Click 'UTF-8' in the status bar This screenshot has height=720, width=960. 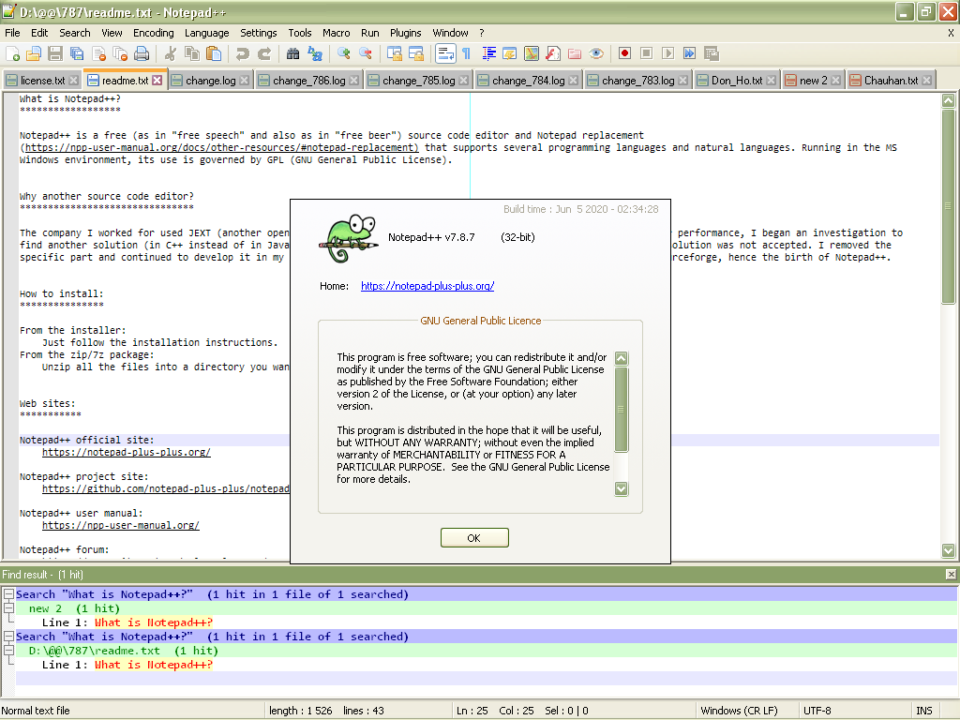(x=817, y=711)
